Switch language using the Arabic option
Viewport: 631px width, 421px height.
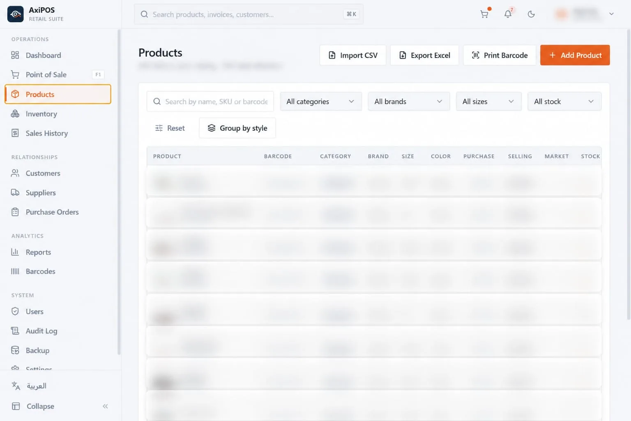click(36, 386)
